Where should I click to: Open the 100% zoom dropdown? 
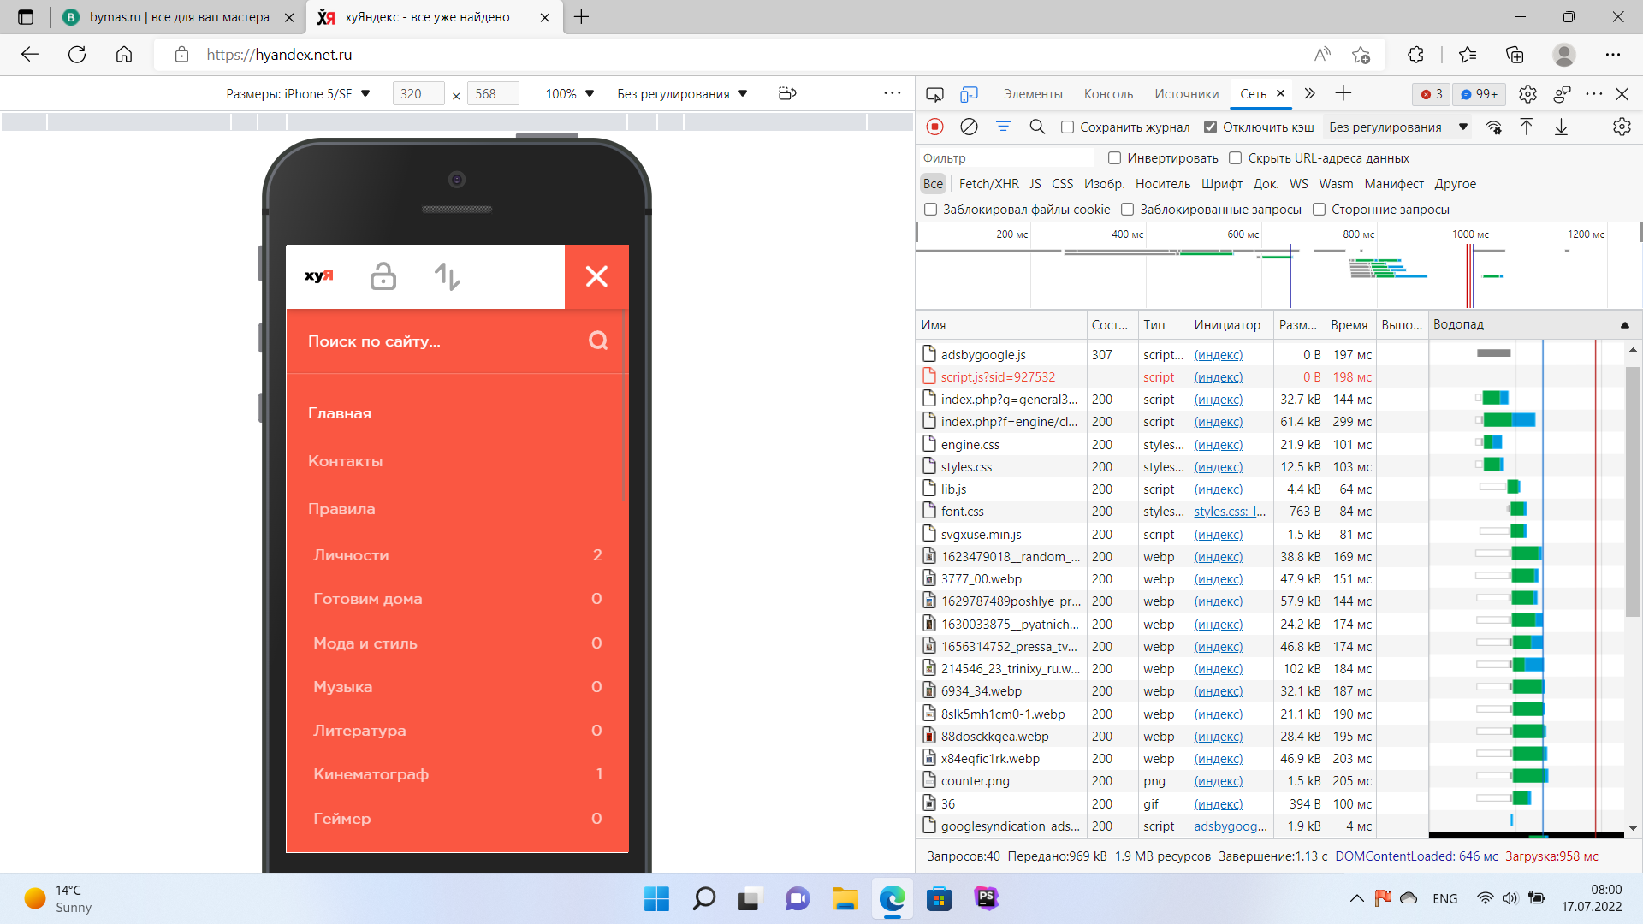(x=569, y=93)
